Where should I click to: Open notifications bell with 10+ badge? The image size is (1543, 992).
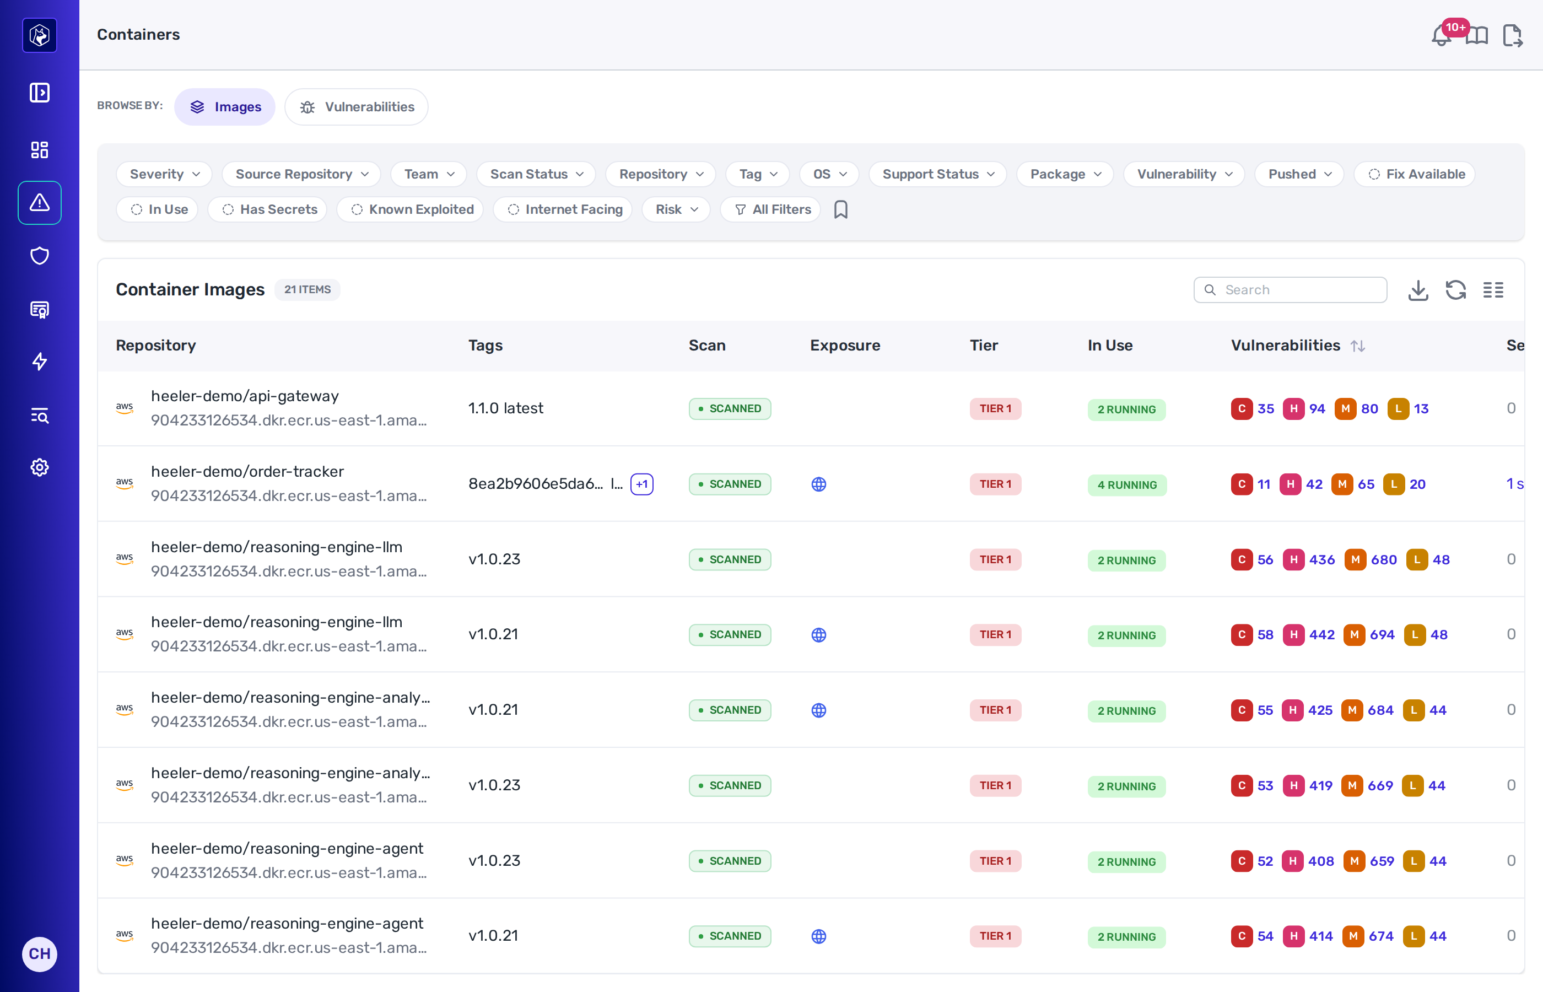coord(1441,35)
